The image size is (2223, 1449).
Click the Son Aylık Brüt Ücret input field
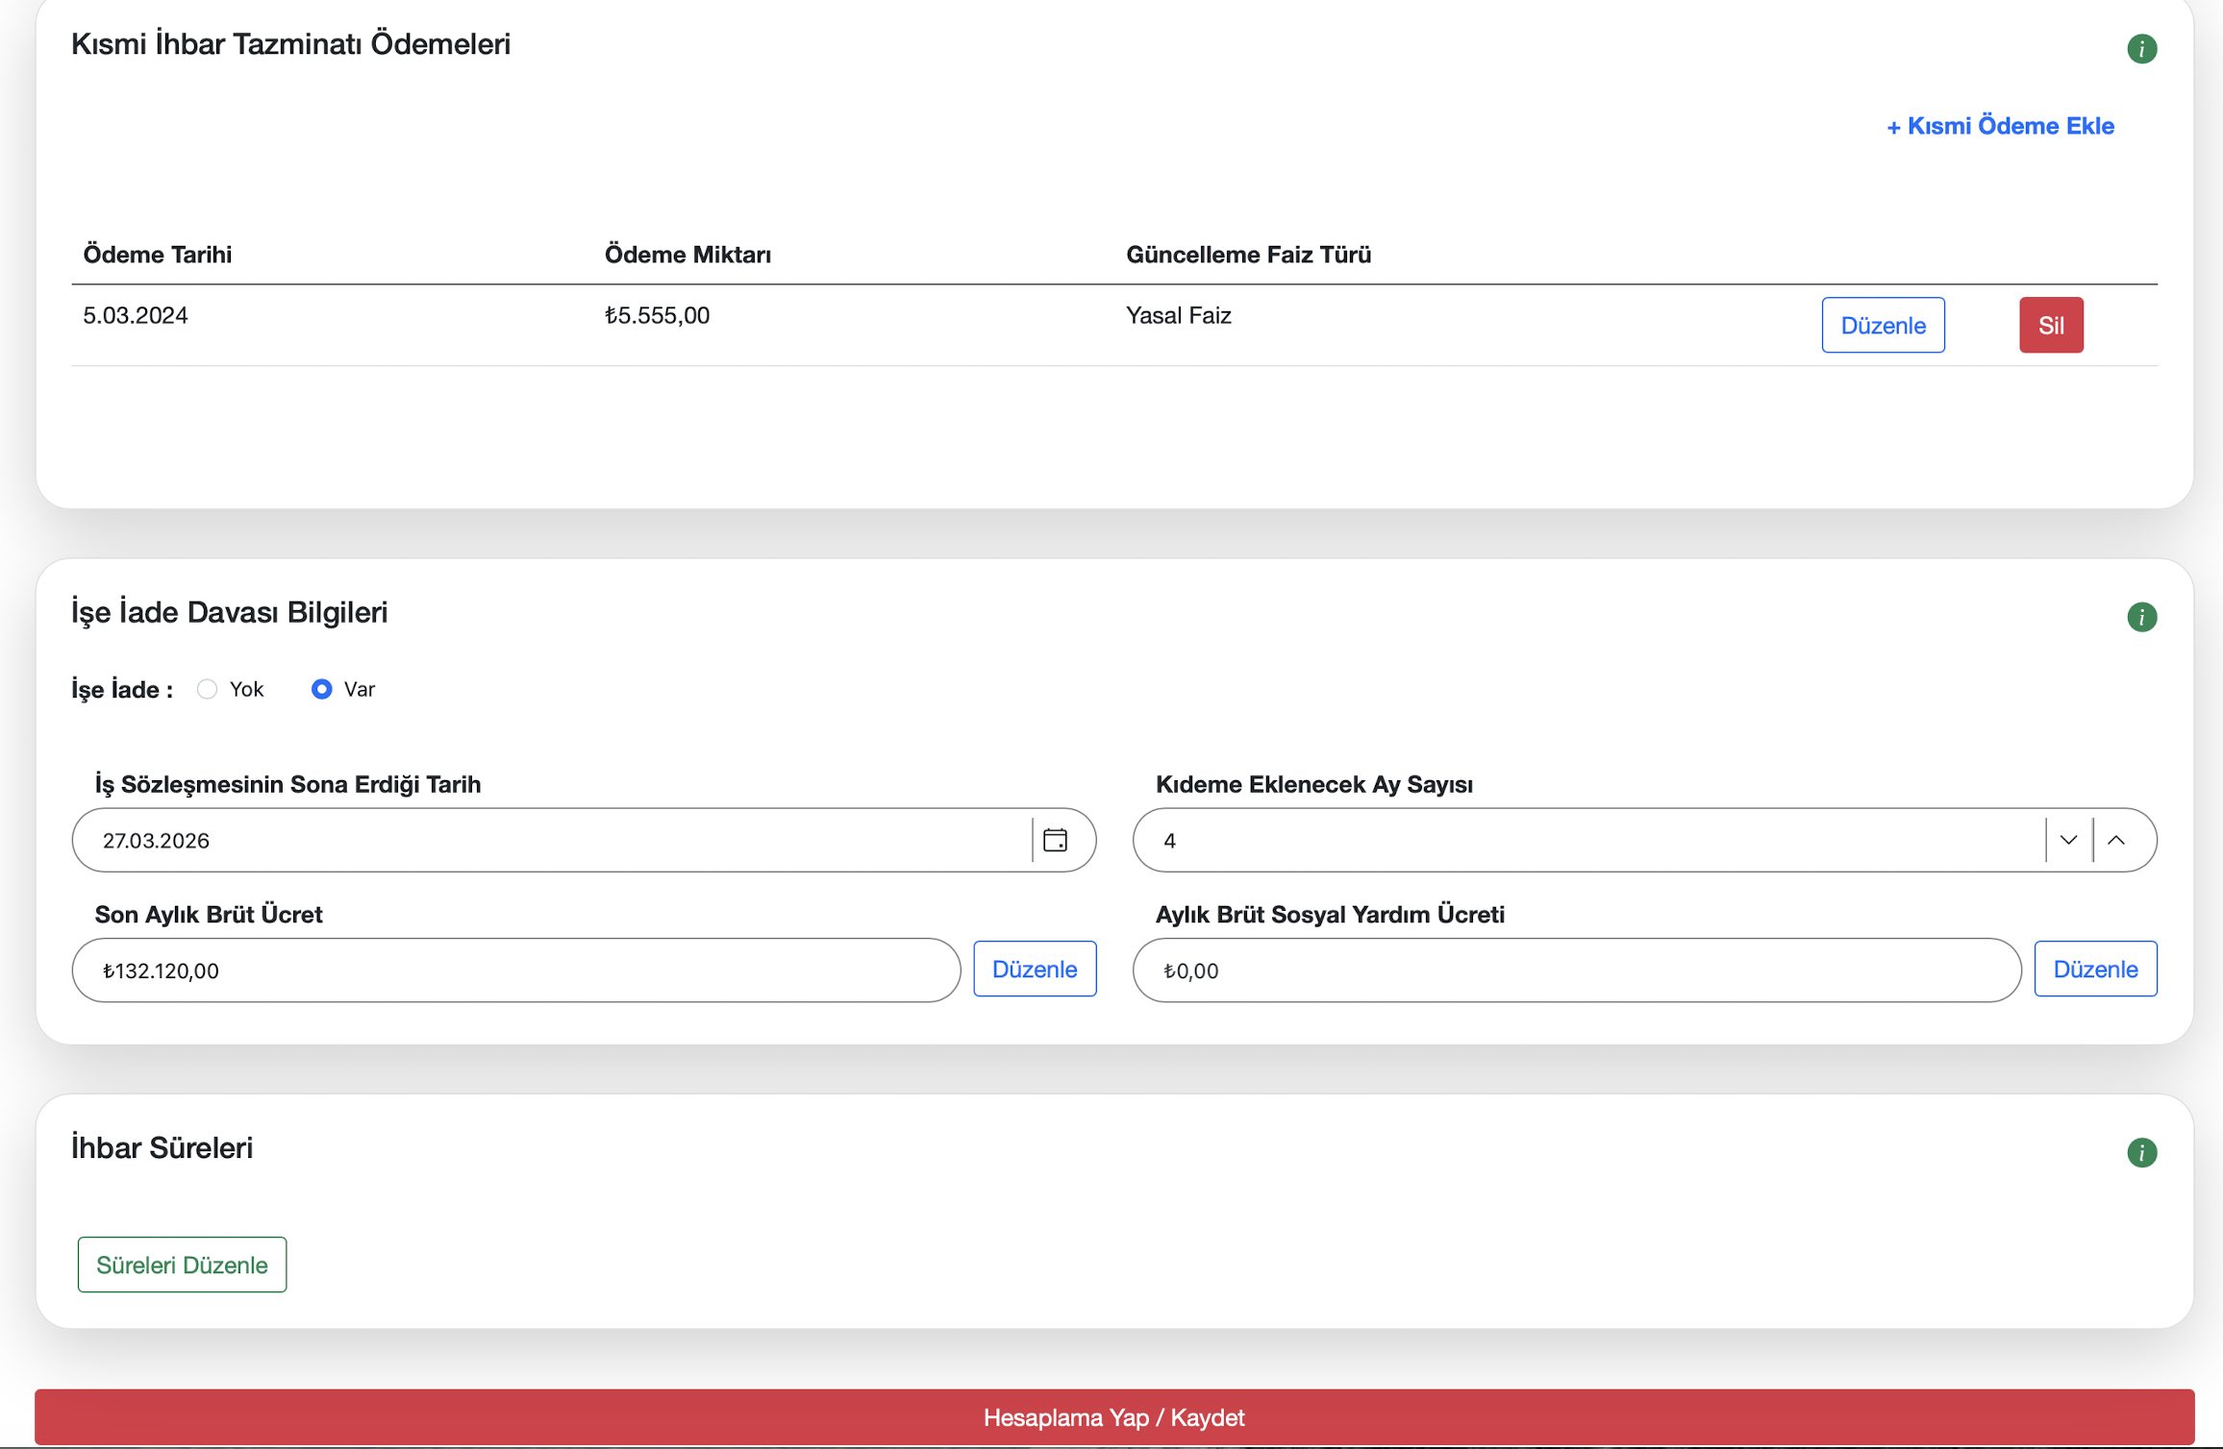515,970
